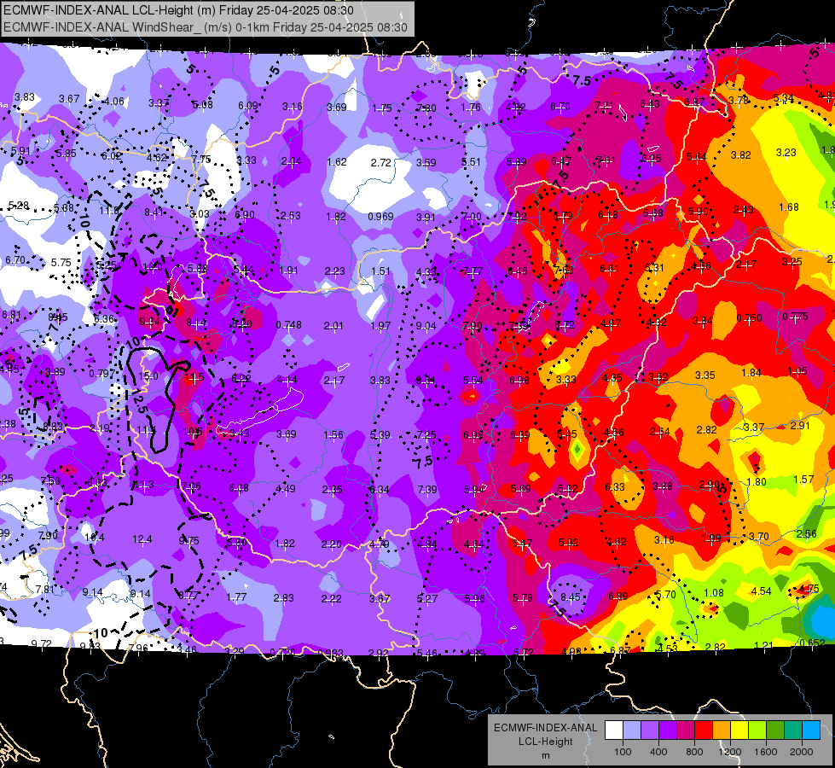Click the map value 1.08
This screenshot has height=768, width=835.
point(714,593)
